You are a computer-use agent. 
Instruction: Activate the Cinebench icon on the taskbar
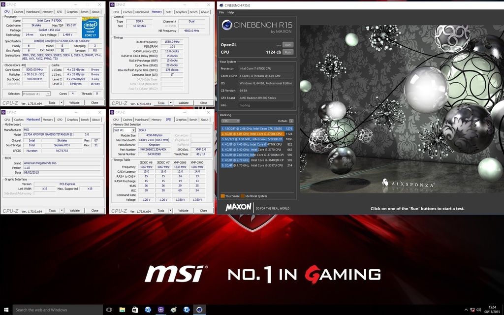[x=199, y=310]
